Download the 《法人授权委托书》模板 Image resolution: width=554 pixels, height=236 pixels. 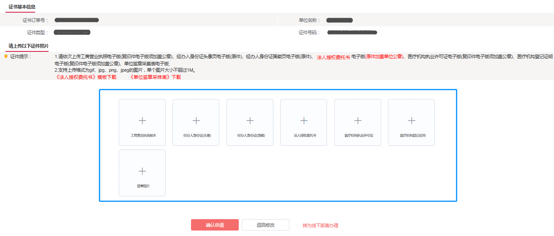click(86, 77)
